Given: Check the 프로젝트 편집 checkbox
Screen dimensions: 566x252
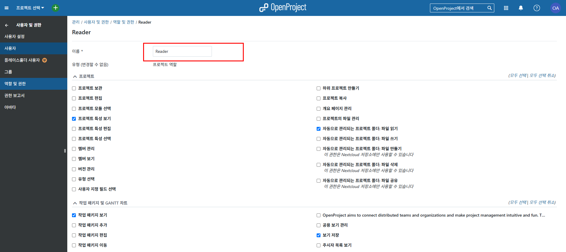Looking at the screenshot, I should pyautogui.click(x=74, y=99).
